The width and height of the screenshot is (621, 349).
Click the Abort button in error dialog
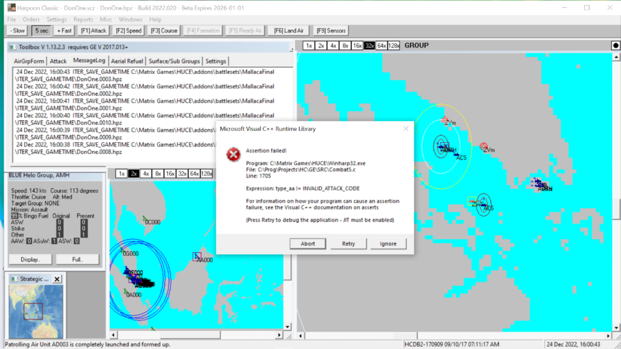(x=307, y=243)
